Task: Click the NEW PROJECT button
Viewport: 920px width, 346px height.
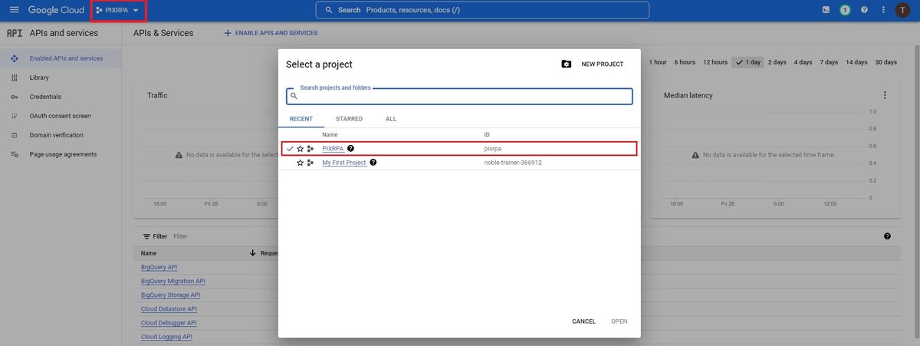Action: coord(593,64)
